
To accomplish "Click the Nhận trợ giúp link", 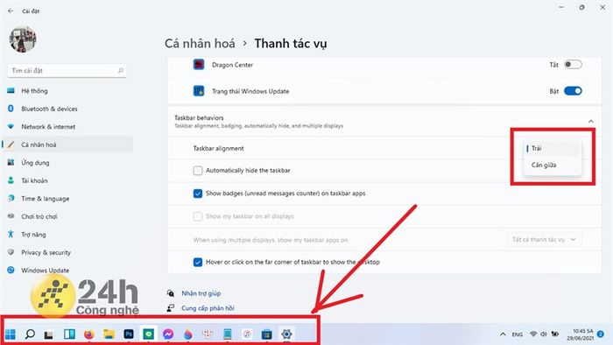I will coord(201,293).
